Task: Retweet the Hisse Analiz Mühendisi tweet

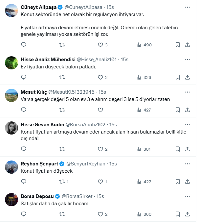Action: tap(62, 77)
